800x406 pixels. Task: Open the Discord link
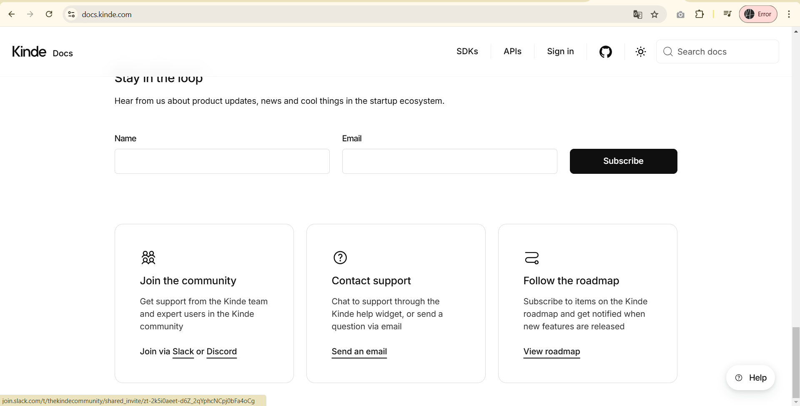coord(222,351)
